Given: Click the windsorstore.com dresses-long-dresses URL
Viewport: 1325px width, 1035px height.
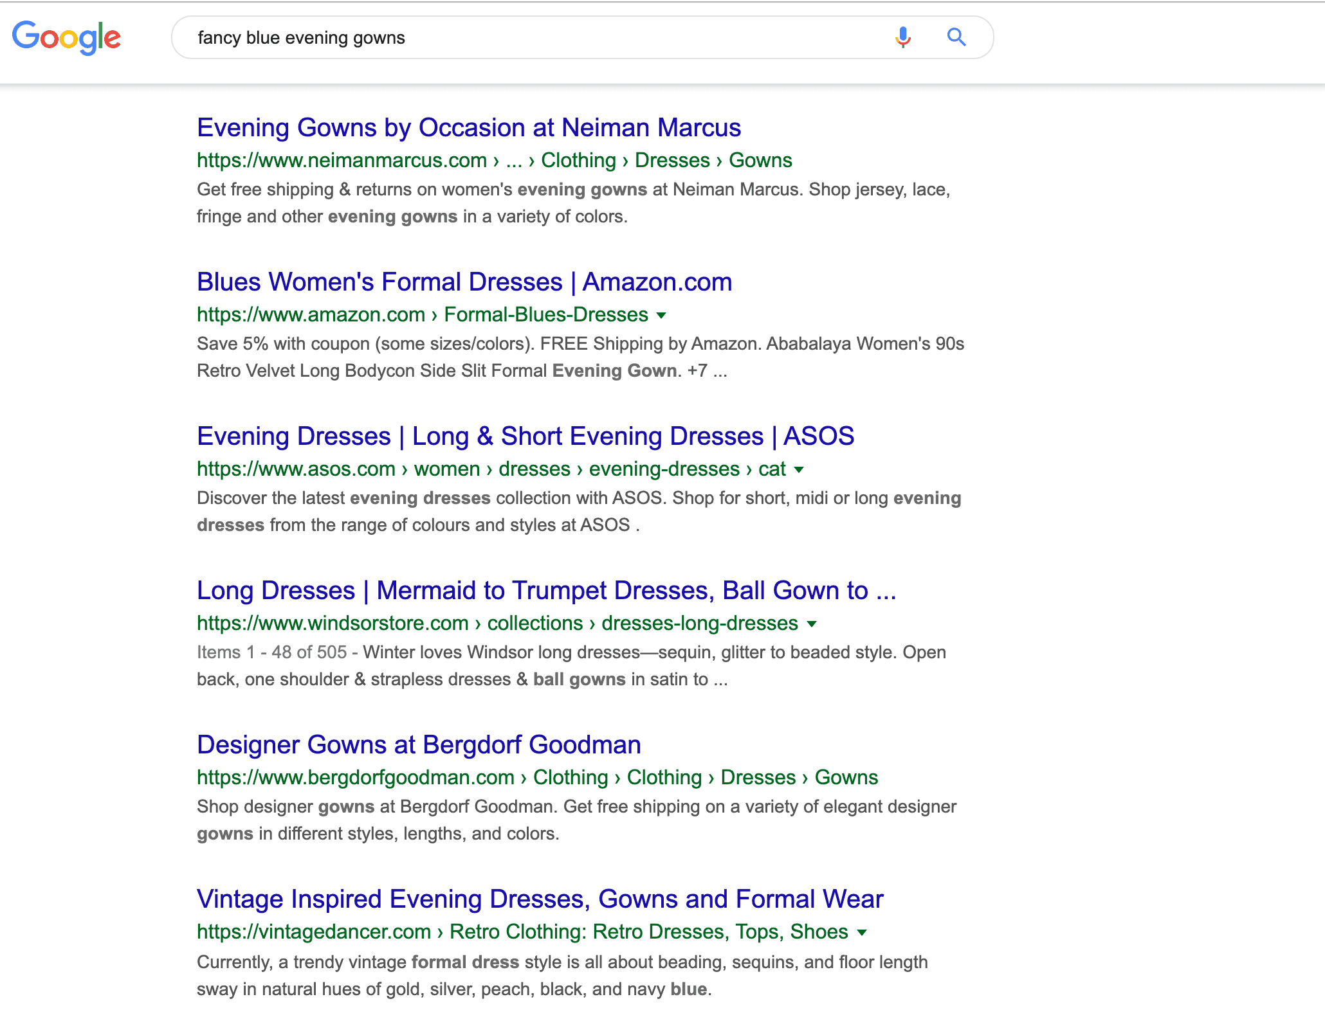Looking at the screenshot, I should pyautogui.click(x=497, y=623).
